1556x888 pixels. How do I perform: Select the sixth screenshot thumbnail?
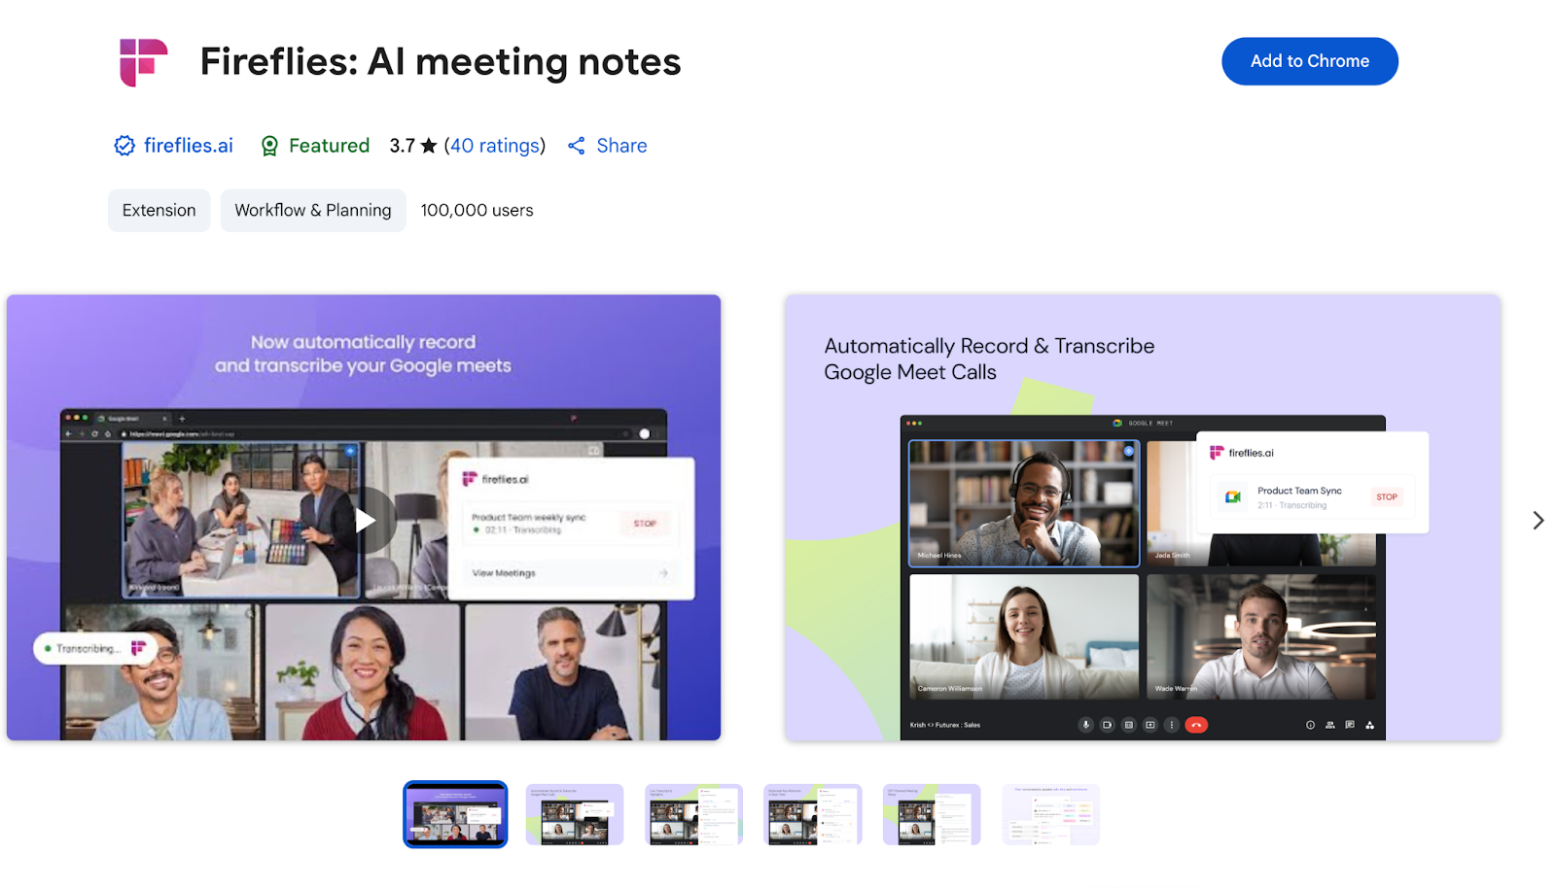pos(1050,814)
